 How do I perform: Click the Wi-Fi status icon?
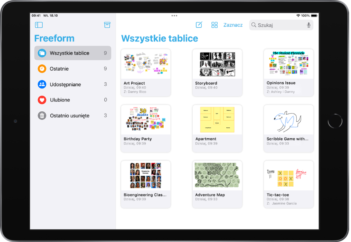click(x=298, y=15)
